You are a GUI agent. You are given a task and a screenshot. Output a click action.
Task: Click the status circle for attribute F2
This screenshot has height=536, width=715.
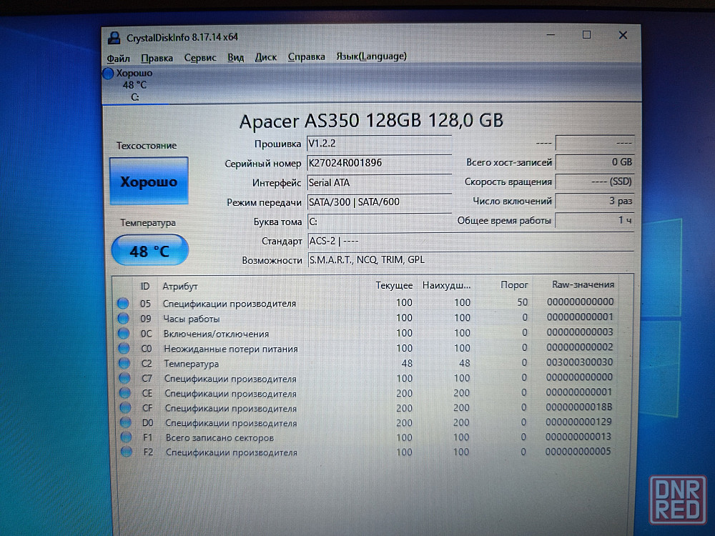[x=127, y=452]
